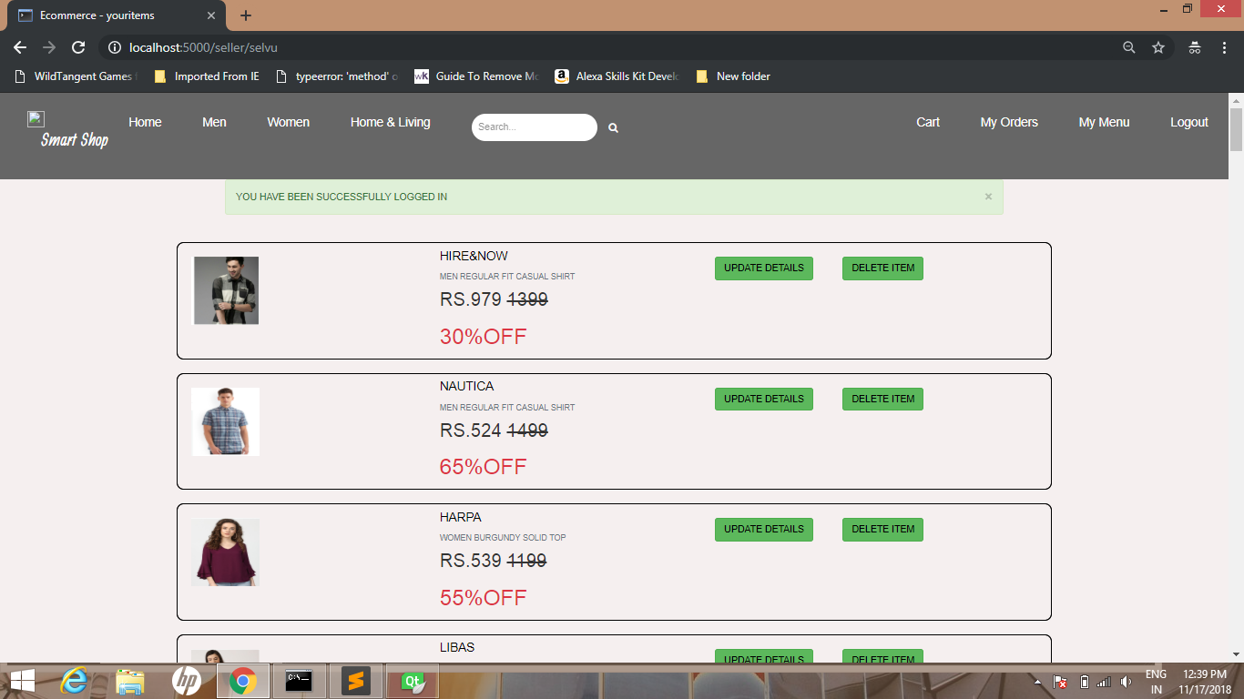Viewport: 1244px width, 699px height.
Task: Click the HARPA burgundy top thumbnail
Action: [x=226, y=552]
